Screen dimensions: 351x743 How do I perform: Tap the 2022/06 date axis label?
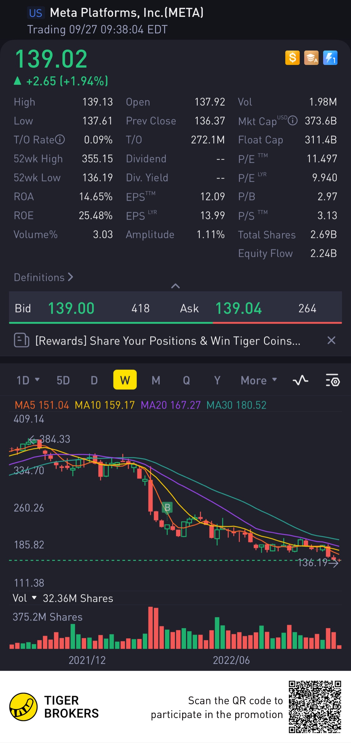click(x=231, y=660)
